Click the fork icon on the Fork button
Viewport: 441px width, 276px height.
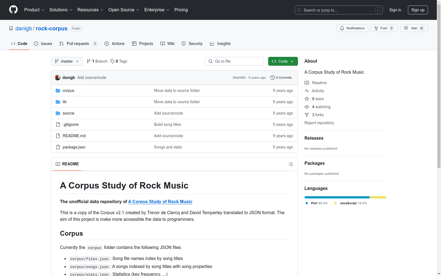(x=376, y=28)
